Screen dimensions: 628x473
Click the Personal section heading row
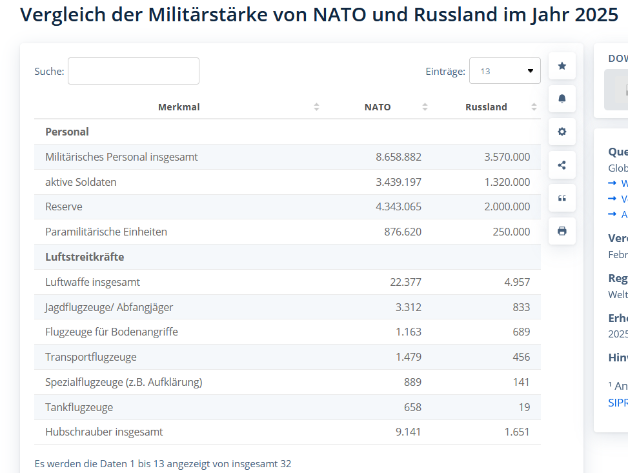[67, 132]
